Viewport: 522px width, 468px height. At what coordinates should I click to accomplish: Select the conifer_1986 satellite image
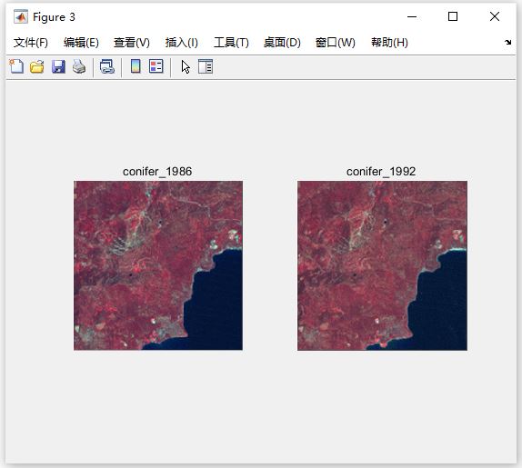pyautogui.click(x=158, y=265)
